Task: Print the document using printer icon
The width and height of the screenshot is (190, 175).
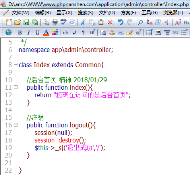Action: tap(55, 22)
